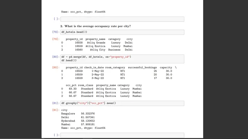The width and height of the screenshot is (248, 139).
Task: Click the input prompt label [80] beside pd.merge
Action: click(x=56, y=57)
